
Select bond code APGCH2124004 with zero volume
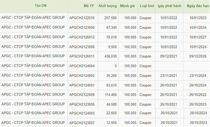(82, 66)
